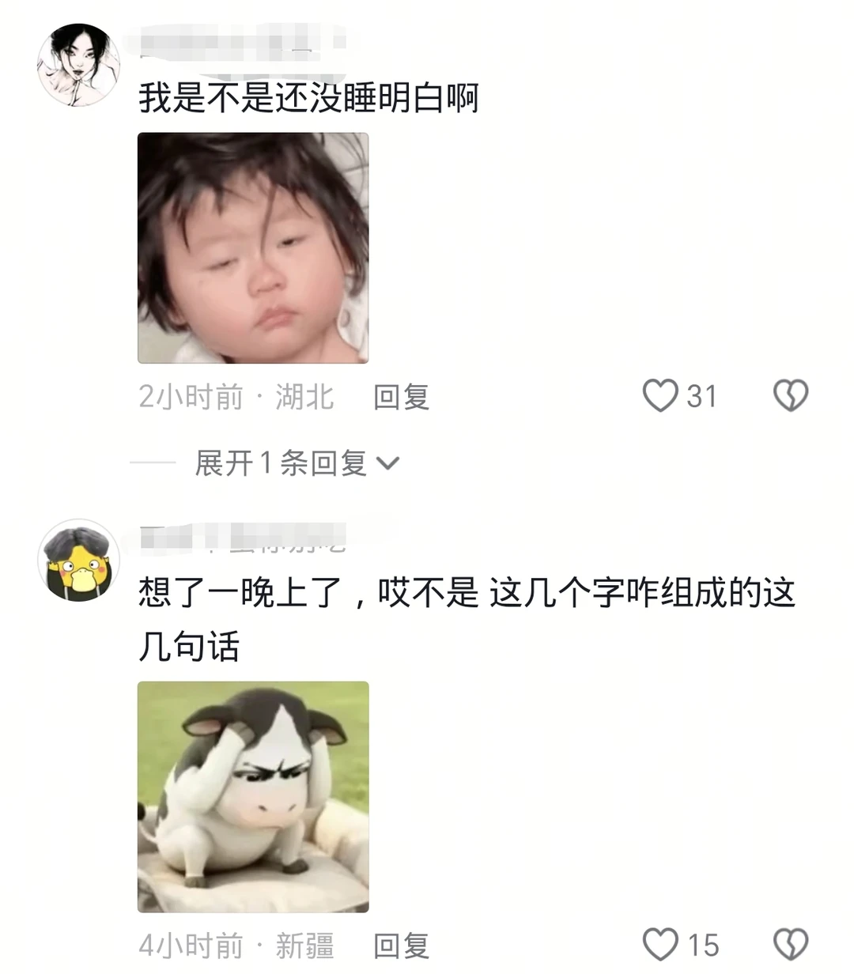View the cartoon cow meme image

pyautogui.click(x=253, y=797)
